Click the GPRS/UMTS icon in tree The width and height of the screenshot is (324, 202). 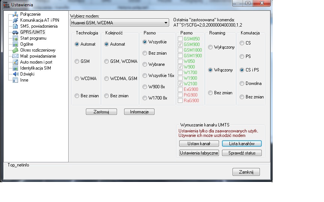click(x=15, y=32)
